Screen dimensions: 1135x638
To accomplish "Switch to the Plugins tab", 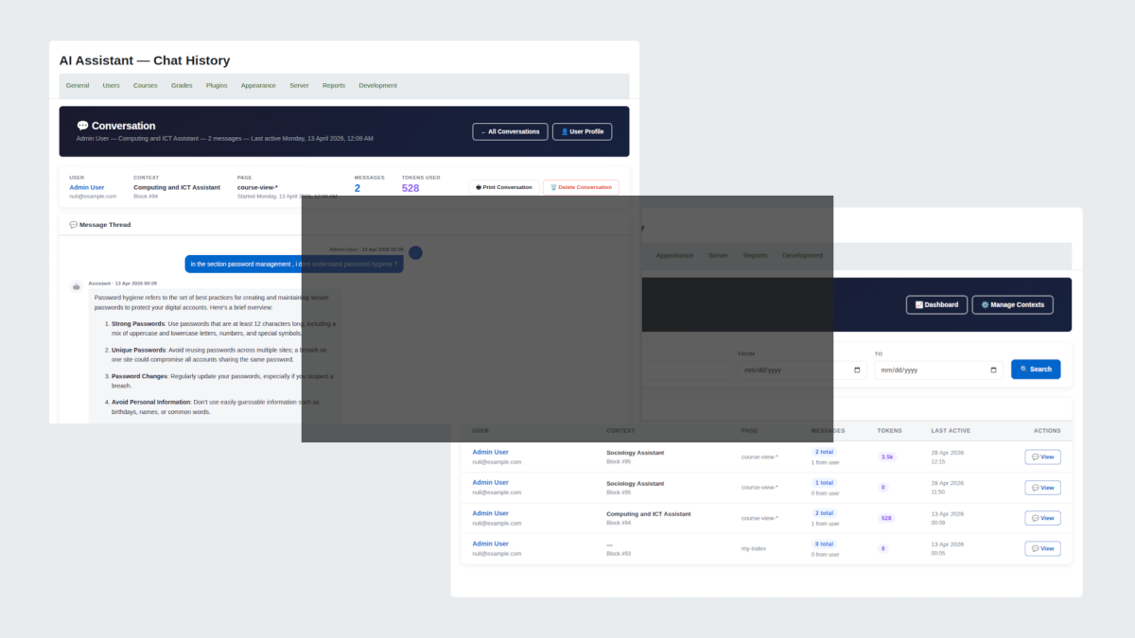I will pyautogui.click(x=217, y=85).
